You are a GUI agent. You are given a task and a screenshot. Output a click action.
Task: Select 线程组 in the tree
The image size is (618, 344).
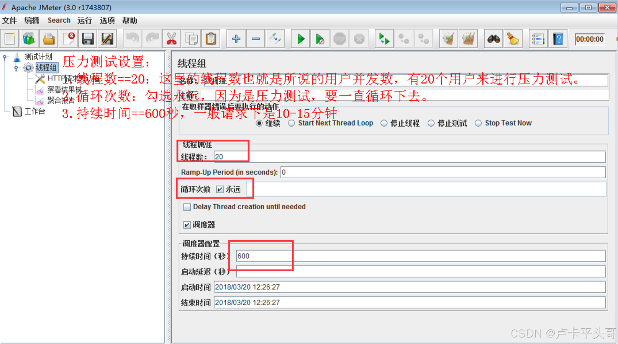point(46,68)
